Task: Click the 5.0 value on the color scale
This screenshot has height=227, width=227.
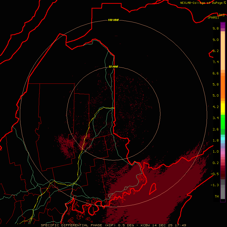Action: (216, 96)
